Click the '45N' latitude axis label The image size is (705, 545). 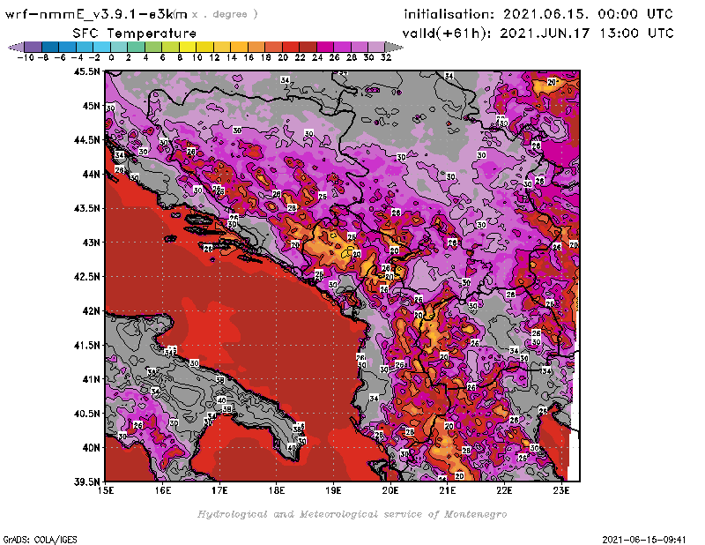point(92,106)
